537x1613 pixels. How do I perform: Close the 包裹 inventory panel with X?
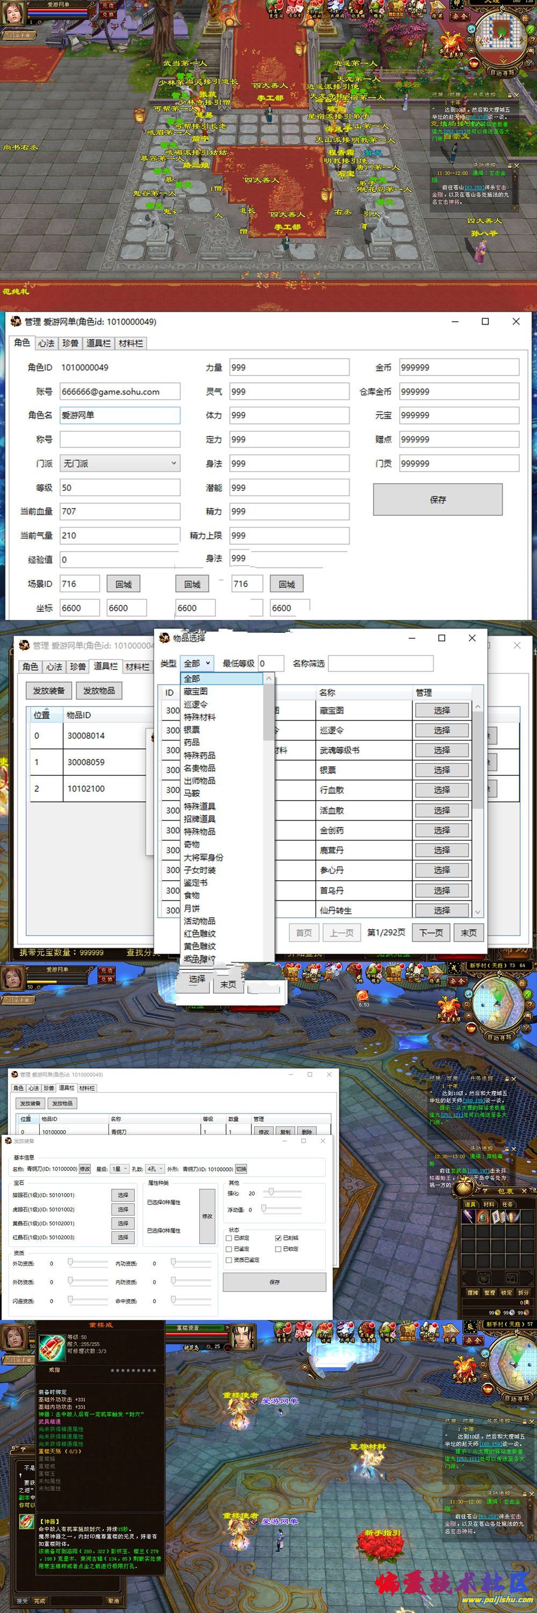[x=524, y=1191]
